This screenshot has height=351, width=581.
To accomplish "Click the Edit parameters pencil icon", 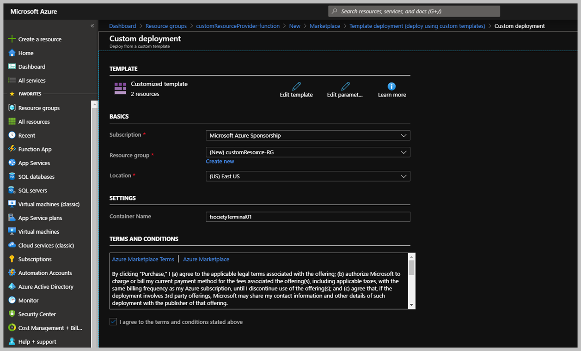I will point(345,86).
